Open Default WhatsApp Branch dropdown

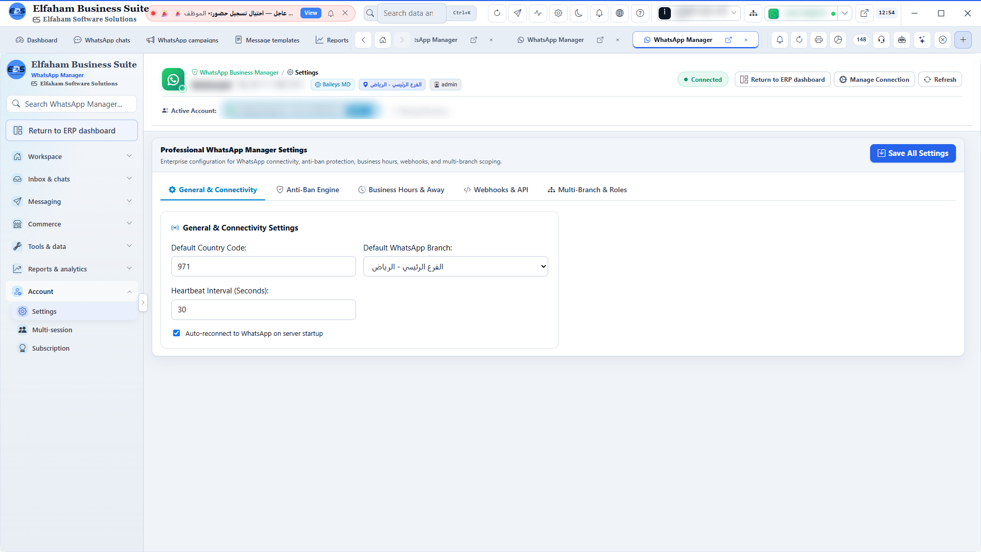pos(456,266)
